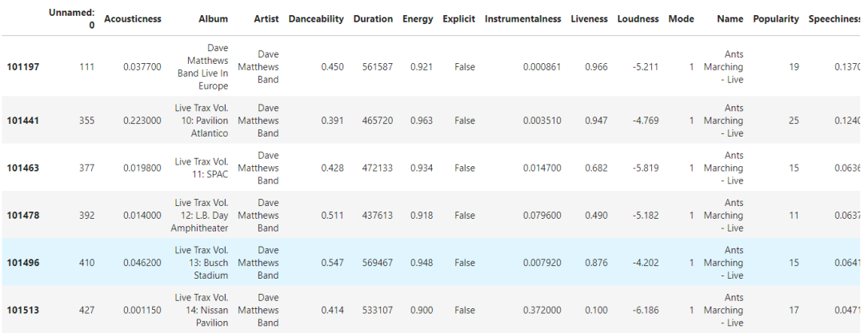Click the Energy column header
Image resolution: width=864 pixels, height=333 pixels.
click(418, 18)
